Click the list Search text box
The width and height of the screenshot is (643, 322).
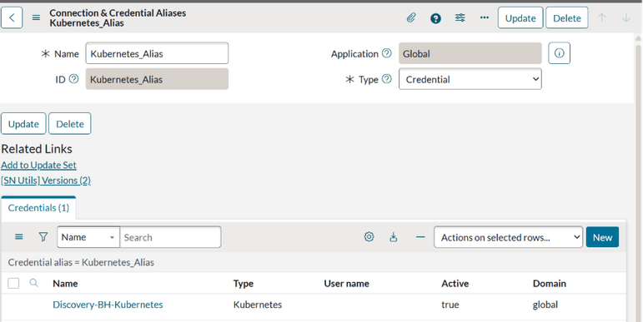pos(170,237)
